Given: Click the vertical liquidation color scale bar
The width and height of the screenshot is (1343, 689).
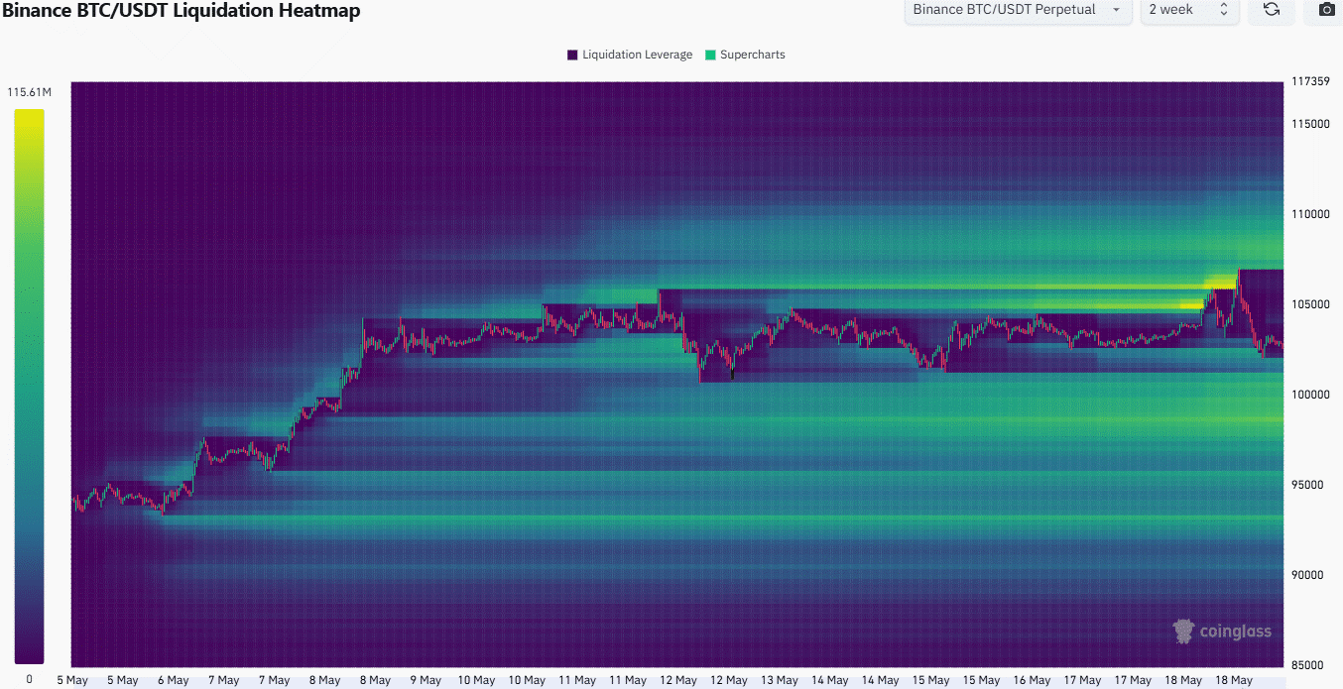Looking at the screenshot, I should 29,386.
